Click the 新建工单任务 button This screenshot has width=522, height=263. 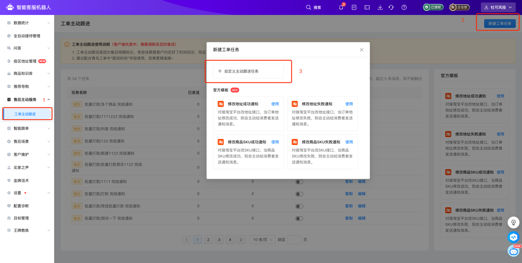click(x=500, y=23)
